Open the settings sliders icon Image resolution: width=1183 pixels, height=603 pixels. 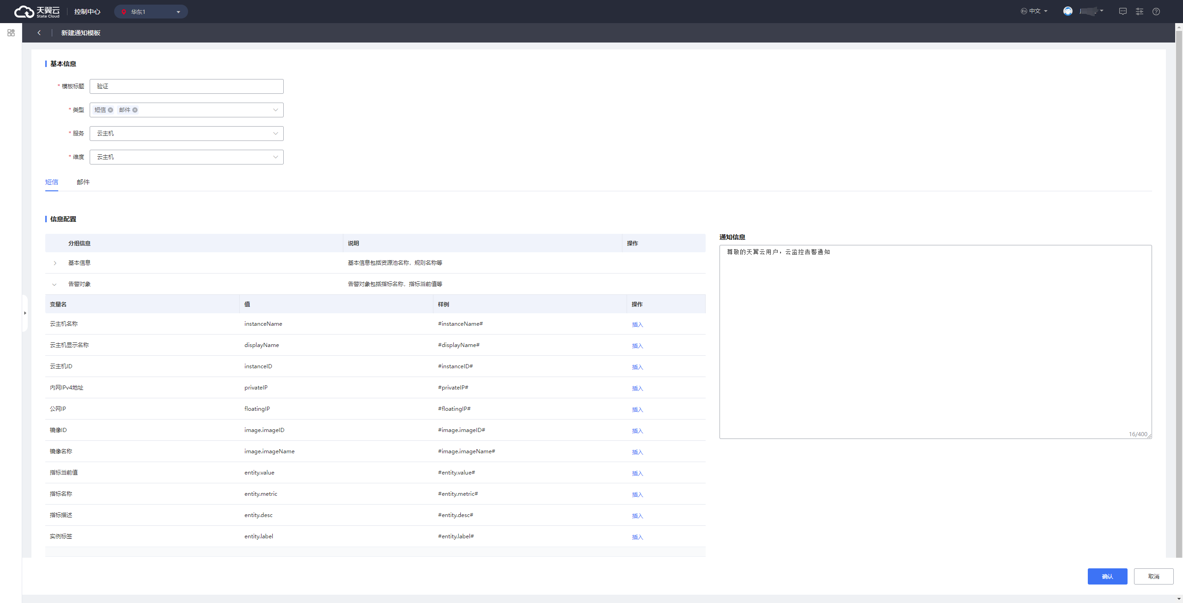1140,12
